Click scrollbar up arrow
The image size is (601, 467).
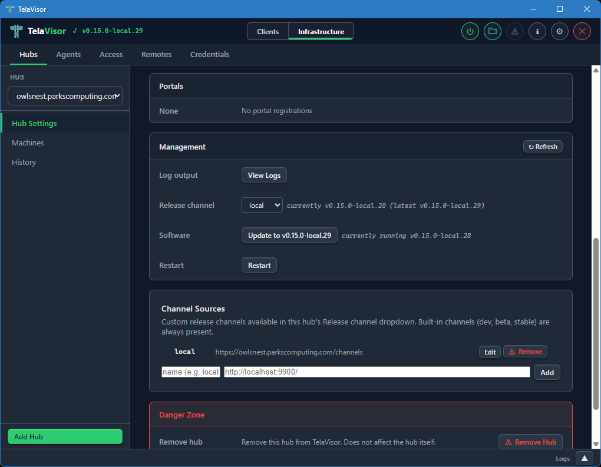coord(596,70)
